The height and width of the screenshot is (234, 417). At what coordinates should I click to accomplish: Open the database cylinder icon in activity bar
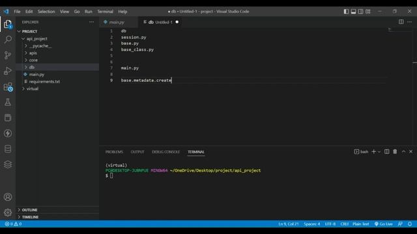click(x=8, y=149)
